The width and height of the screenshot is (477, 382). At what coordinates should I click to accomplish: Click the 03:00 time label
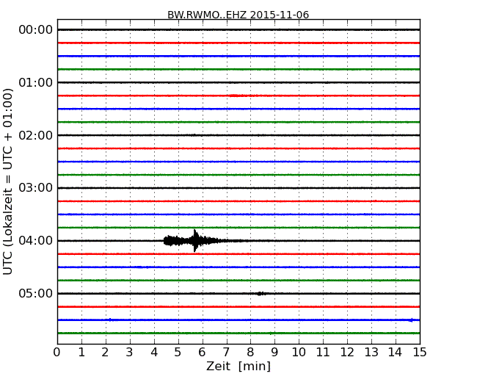(36, 188)
